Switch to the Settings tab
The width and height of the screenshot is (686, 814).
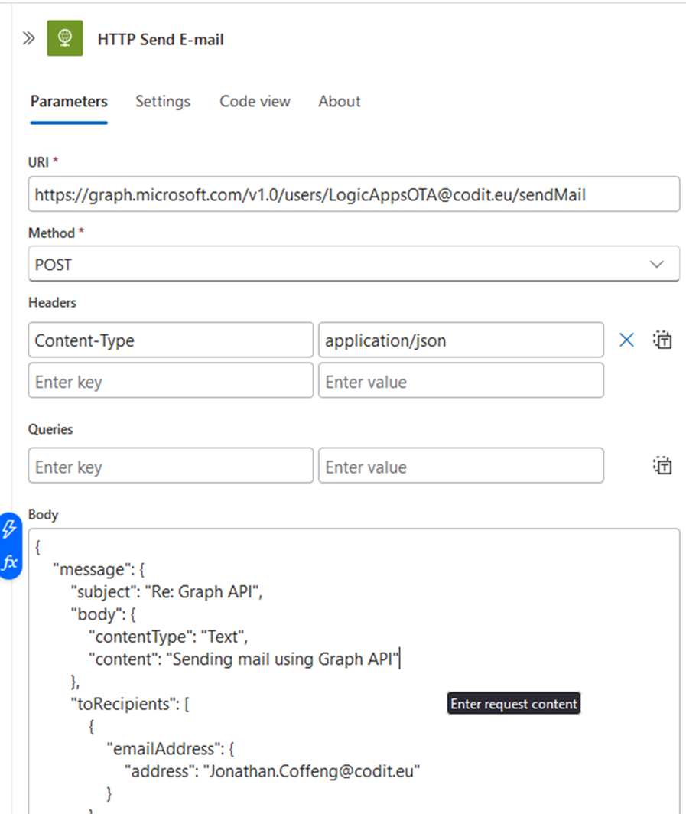tap(163, 101)
